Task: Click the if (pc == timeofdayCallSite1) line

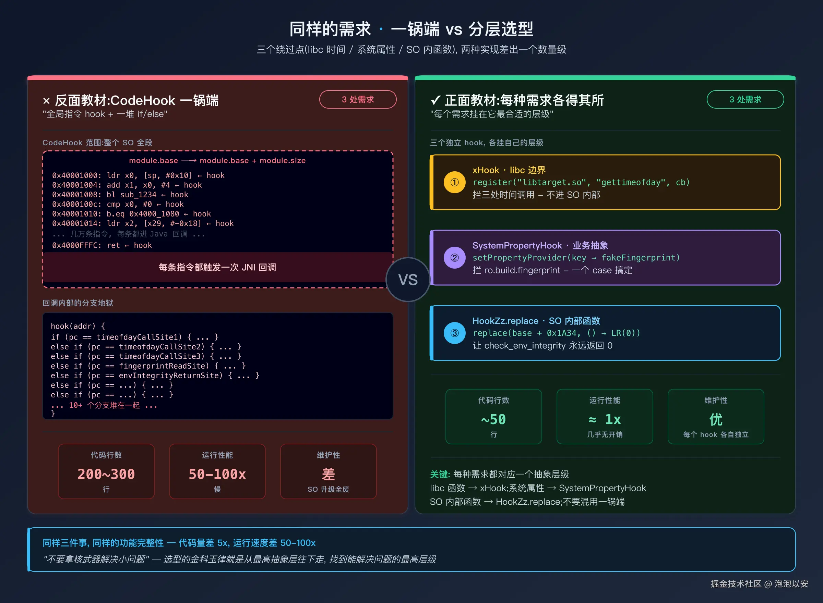Action: (x=134, y=337)
